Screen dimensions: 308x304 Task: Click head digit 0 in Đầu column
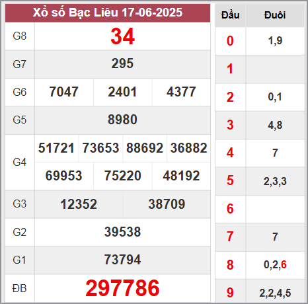click(x=230, y=41)
